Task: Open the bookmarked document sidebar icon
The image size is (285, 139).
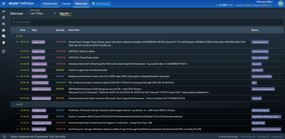Action: 3,43
